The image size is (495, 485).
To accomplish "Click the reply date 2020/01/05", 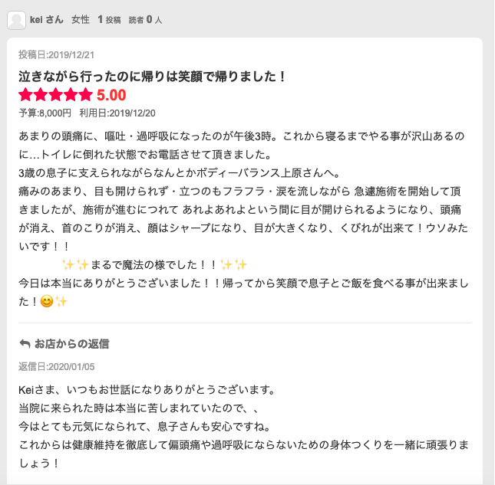I will (57, 366).
